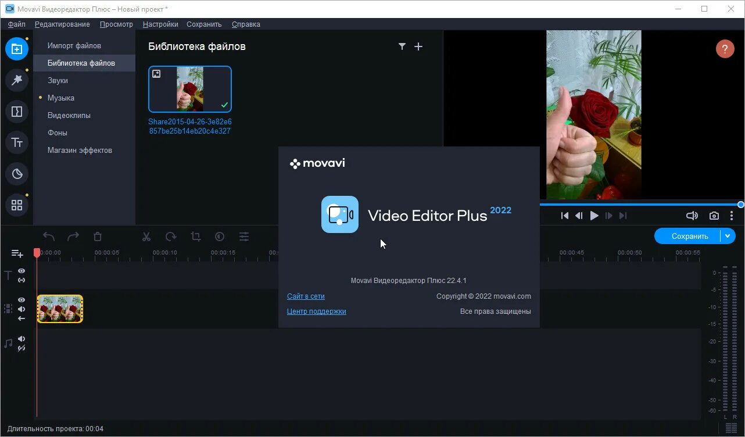Click the red timeline playhead marker
Image resolution: width=745 pixels, height=437 pixels.
pos(37,253)
